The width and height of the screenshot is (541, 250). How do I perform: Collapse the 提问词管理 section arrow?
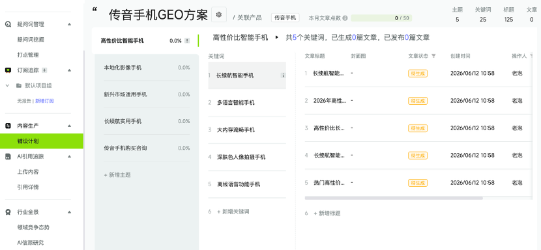[x=69, y=24]
